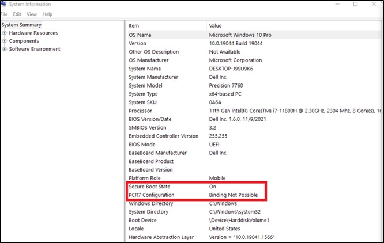Image resolution: width=384 pixels, height=243 pixels.
Task: Select System Summary in the tree
Action: tap(21, 25)
